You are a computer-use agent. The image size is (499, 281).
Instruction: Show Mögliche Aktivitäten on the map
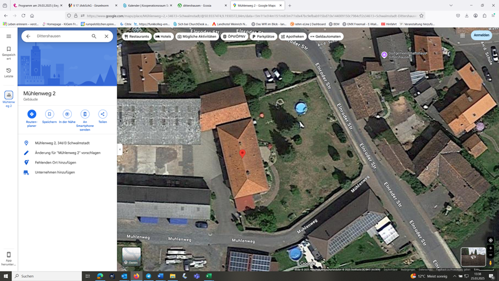click(197, 37)
